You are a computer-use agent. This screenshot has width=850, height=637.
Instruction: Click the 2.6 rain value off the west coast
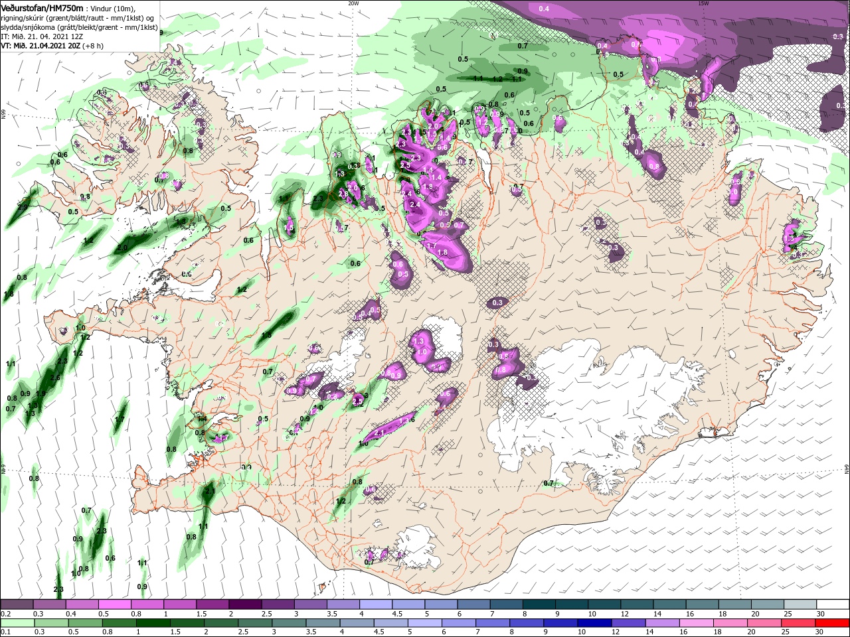click(55, 378)
